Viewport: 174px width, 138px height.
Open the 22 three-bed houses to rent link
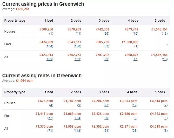[106, 105]
